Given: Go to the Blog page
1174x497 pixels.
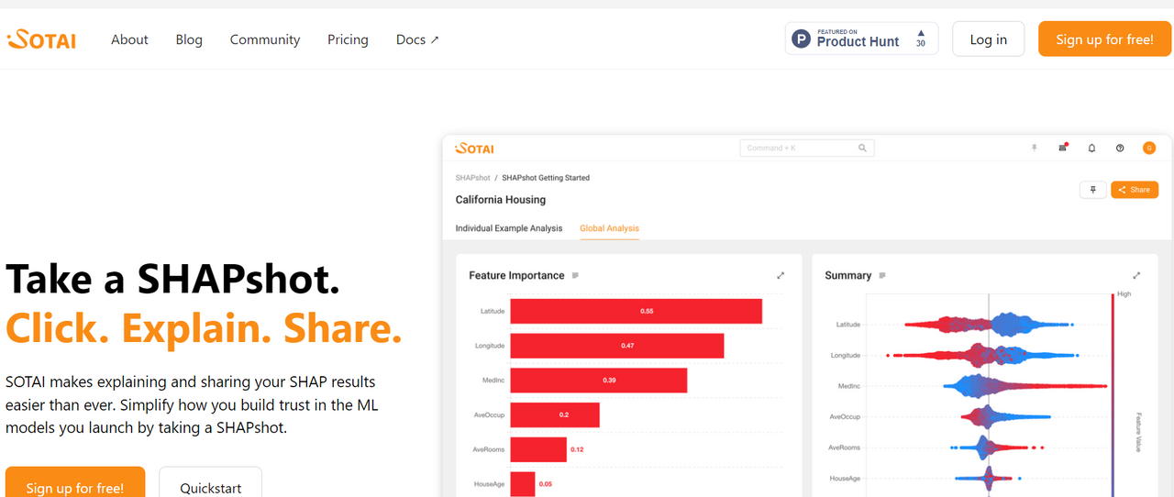Looking at the screenshot, I should [x=189, y=39].
